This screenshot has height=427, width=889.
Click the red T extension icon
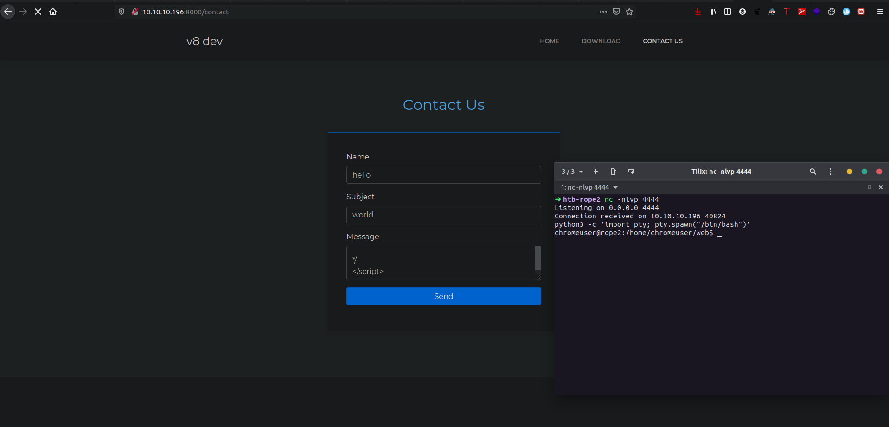pyautogui.click(x=787, y=12)
